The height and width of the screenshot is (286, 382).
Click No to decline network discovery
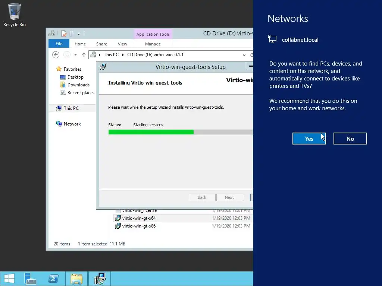point(350,139)
